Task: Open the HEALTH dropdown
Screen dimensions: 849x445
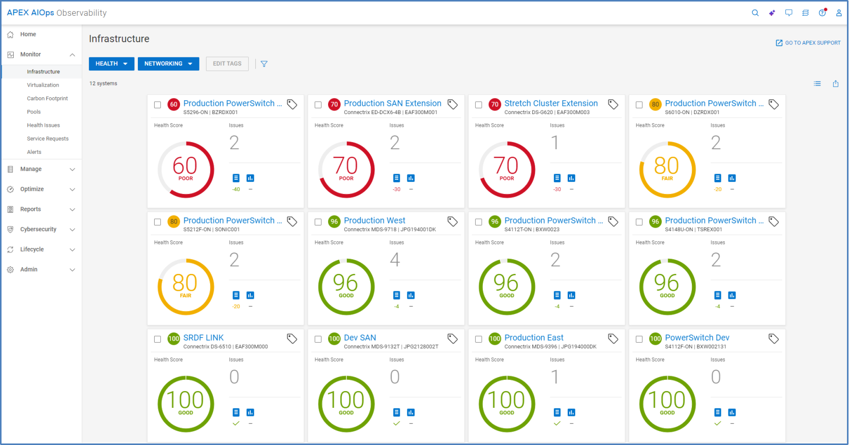Action: click(111, 64)
